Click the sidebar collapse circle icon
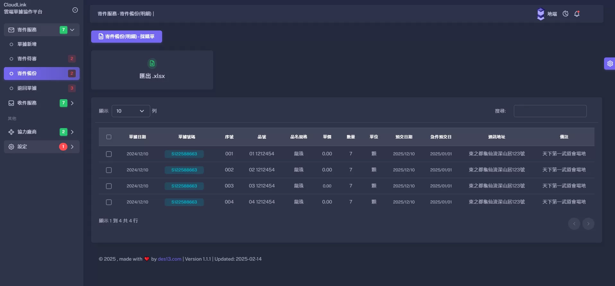615x286 pixels. (x=75, y=10)
